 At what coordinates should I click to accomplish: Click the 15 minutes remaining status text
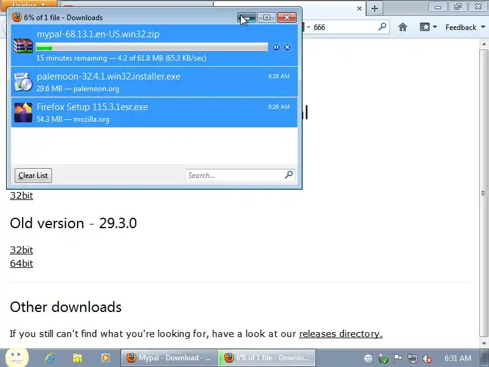point(121,58)
